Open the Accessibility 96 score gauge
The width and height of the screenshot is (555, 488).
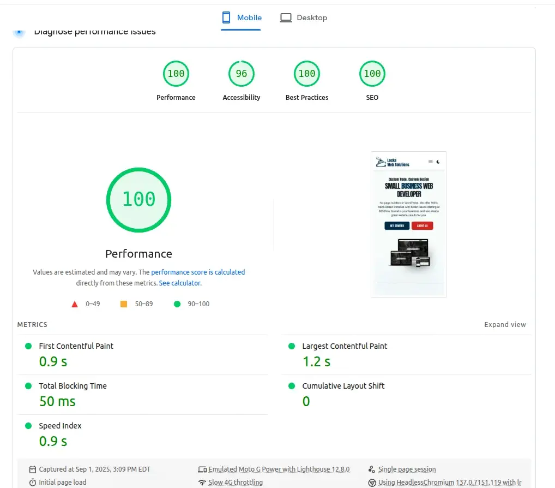click(x=241, y=74)
